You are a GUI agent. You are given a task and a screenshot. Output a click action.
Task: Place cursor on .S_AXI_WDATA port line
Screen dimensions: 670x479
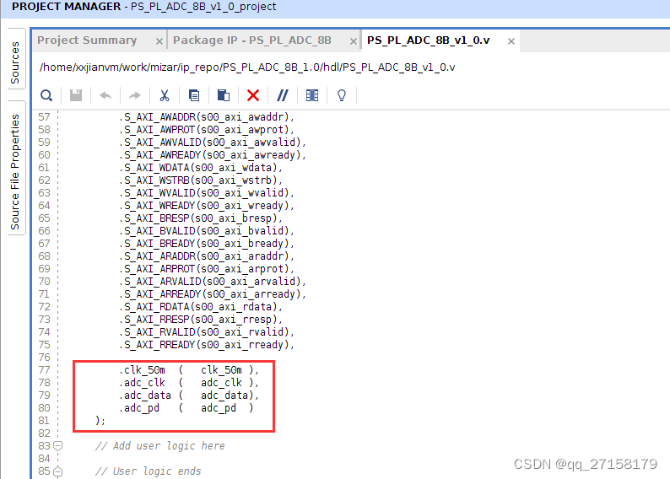[x=201, y=168]
